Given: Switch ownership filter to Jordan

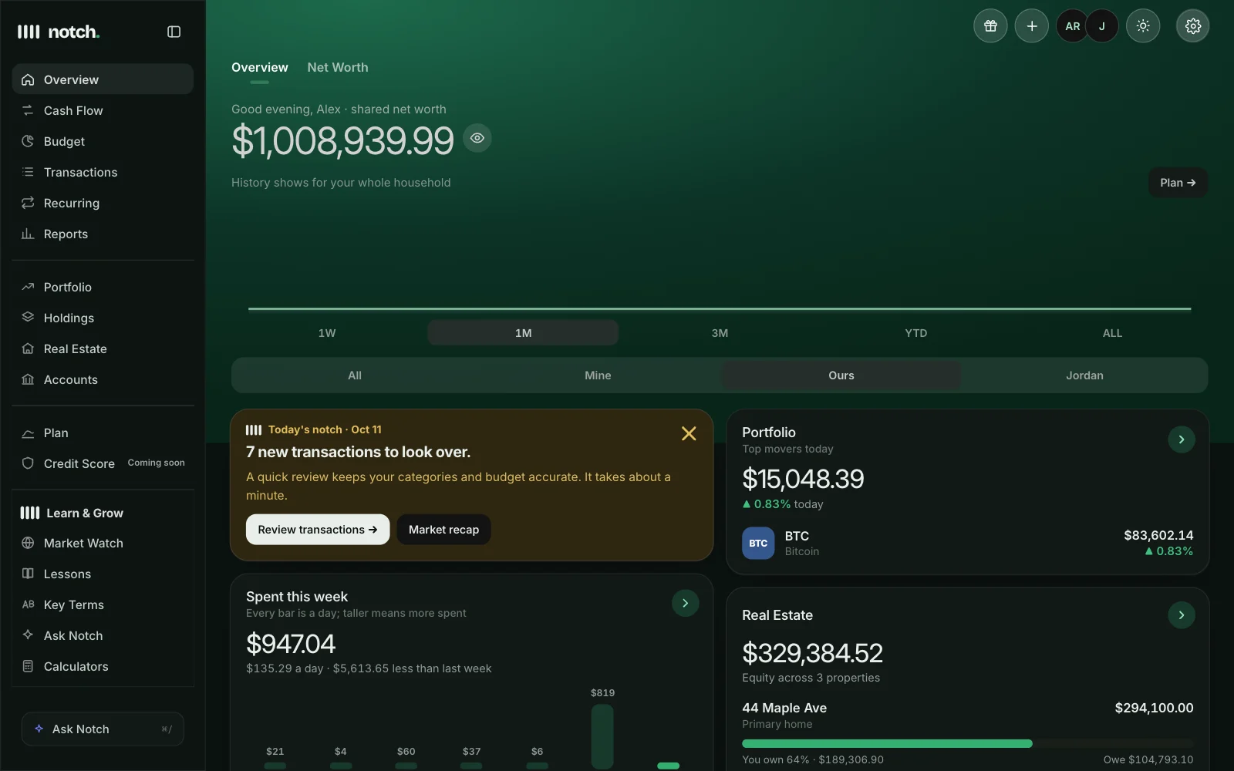Looking at the screenshot, I should [x=1084, y=375].
